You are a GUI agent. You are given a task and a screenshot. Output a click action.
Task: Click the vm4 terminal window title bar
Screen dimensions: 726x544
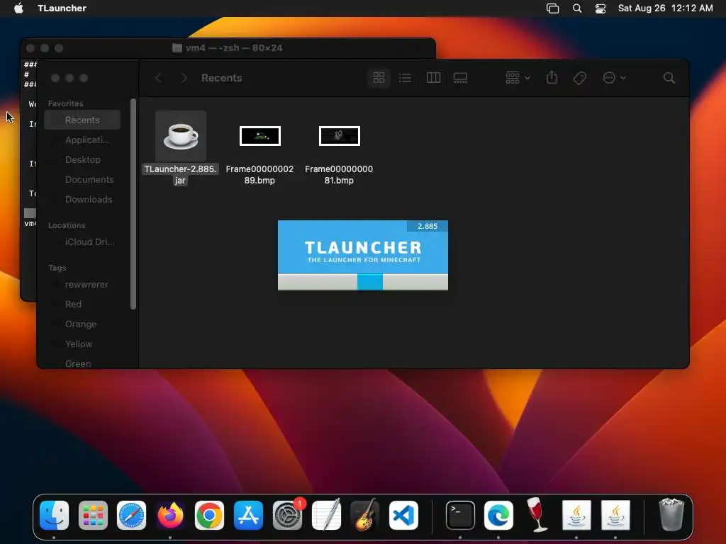[228, 47]
